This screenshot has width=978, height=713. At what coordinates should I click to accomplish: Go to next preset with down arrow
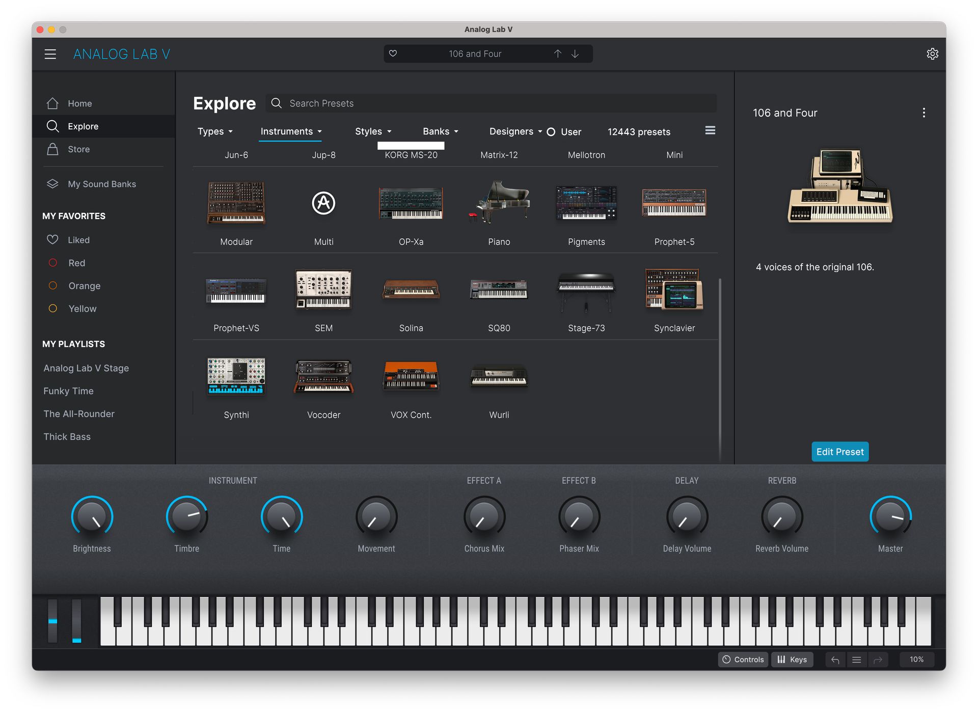coord(575,53)
